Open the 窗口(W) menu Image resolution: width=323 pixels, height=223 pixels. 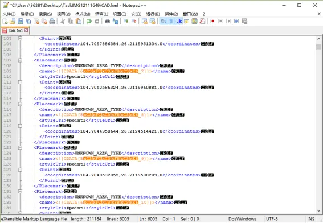tap(190, 14)
